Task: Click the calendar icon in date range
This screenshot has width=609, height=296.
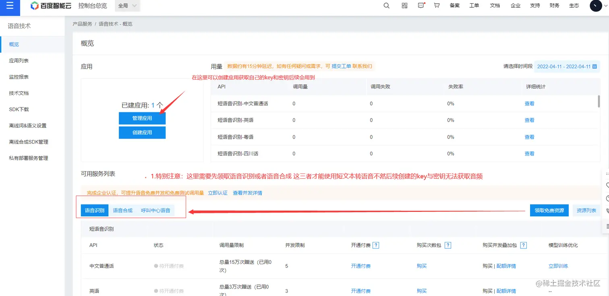Action: (x=594, y=66)
